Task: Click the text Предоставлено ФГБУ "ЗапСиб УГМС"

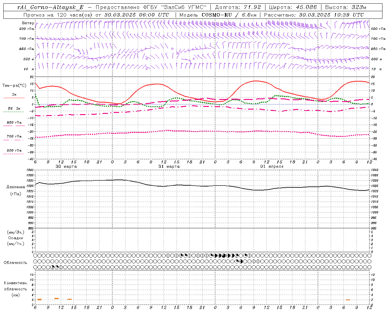Action: tap(151, 7)
